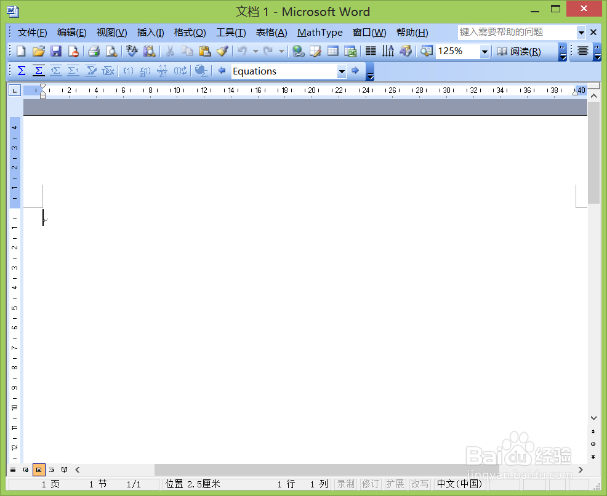Image resolution: width=607 pixels, height=496 pixels.
Task: Close the document with menu bar X
Action: (x=593, y=32)
